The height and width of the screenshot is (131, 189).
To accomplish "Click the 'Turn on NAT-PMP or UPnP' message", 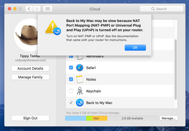I will pos(102,38).
